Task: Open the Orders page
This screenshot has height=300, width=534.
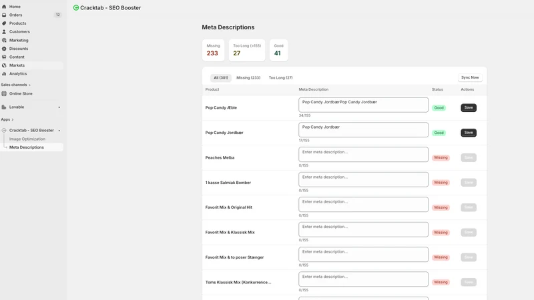Action: click(x=15, y=15)
